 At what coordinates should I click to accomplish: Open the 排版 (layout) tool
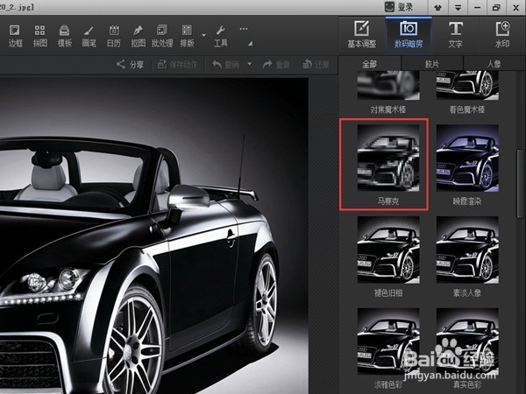[188, 36]
